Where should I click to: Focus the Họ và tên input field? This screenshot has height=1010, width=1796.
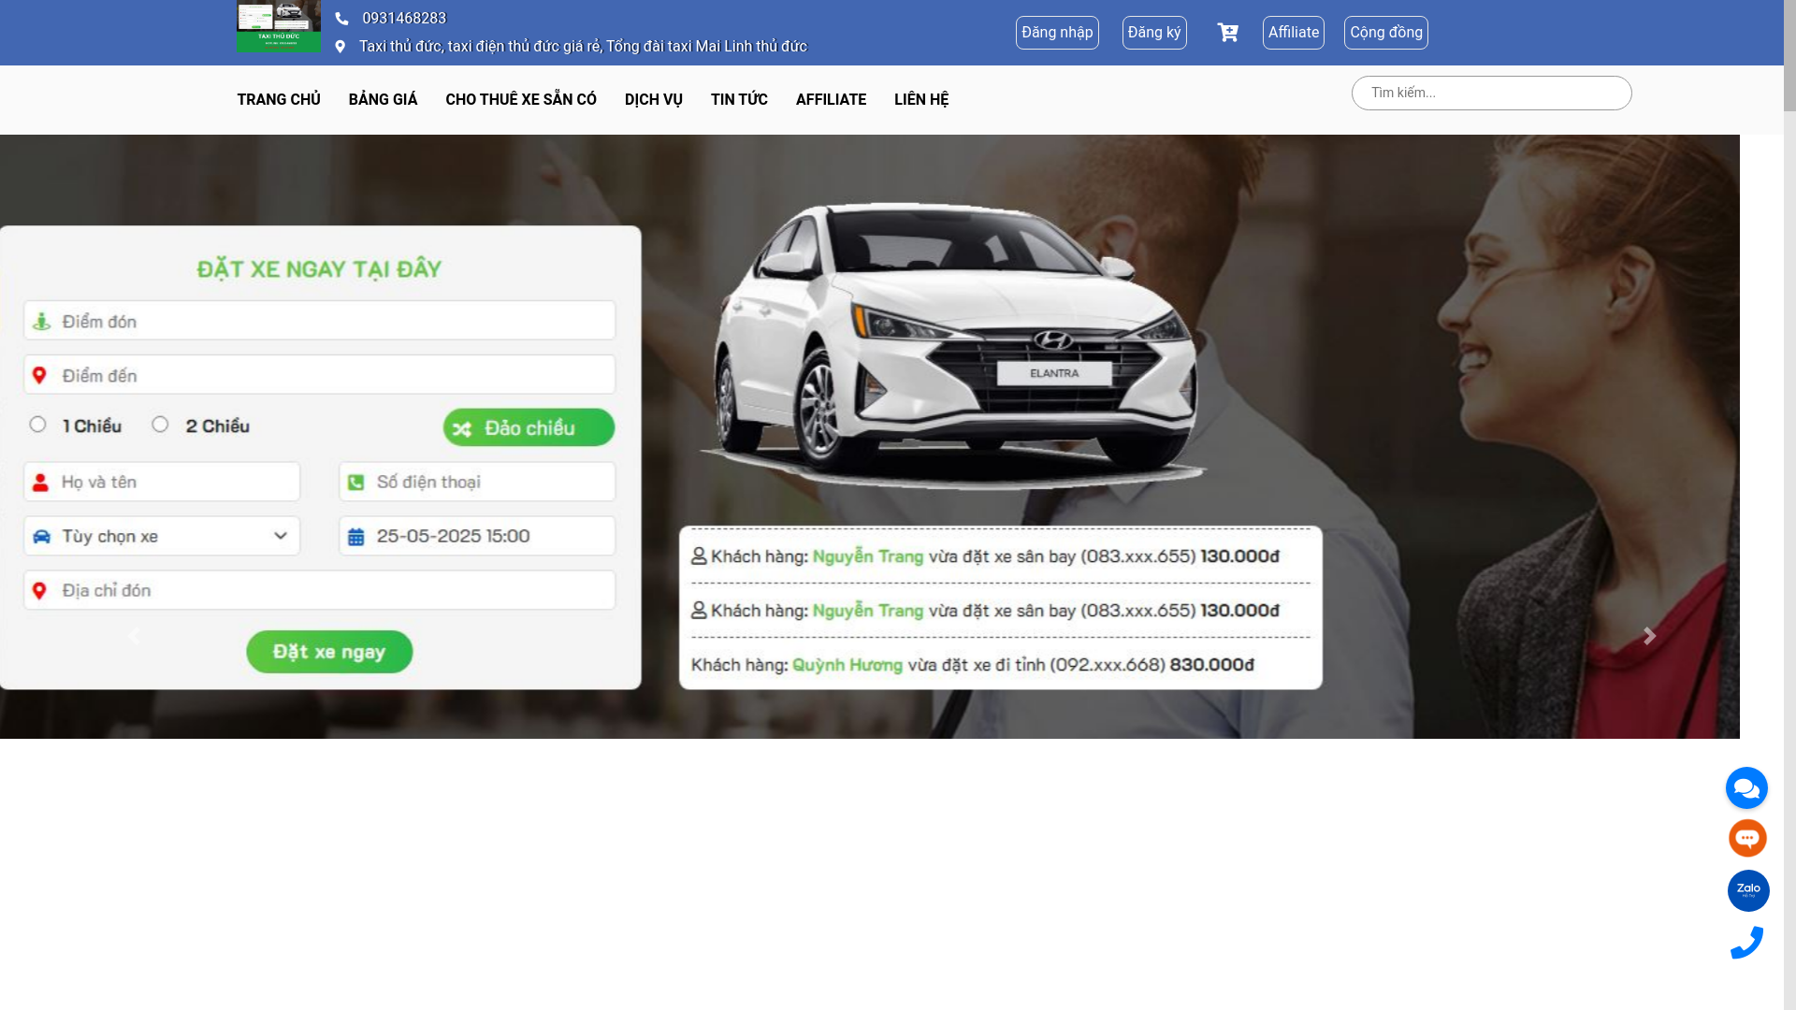point(162,482)
